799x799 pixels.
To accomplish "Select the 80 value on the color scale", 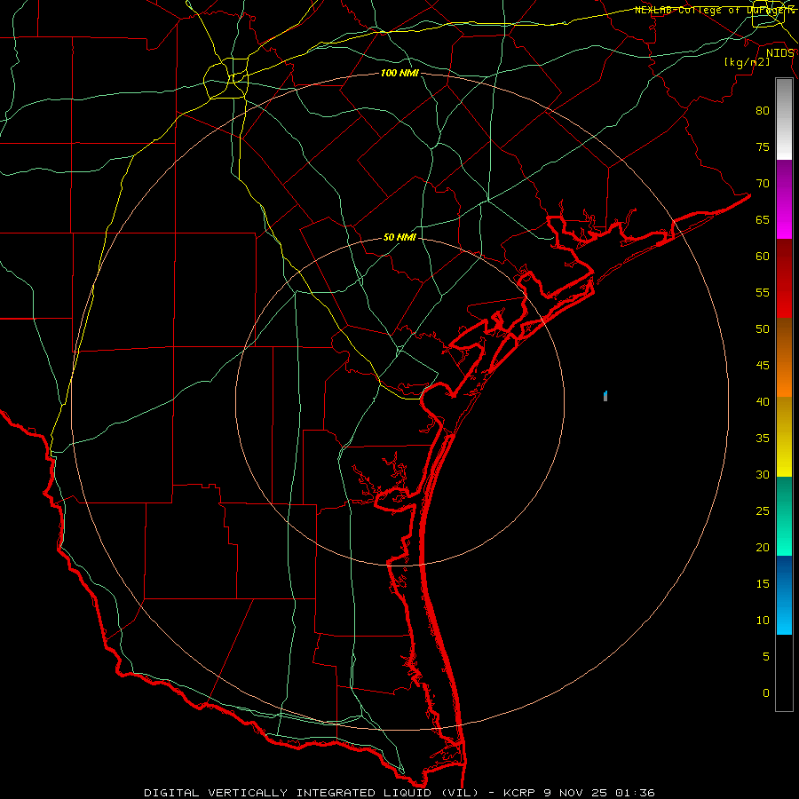I will [763, 111].
